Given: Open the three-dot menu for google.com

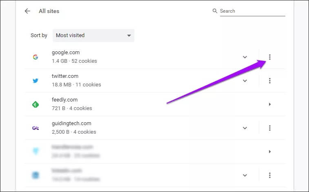Looking at the screenshot, I should (270, 57).
